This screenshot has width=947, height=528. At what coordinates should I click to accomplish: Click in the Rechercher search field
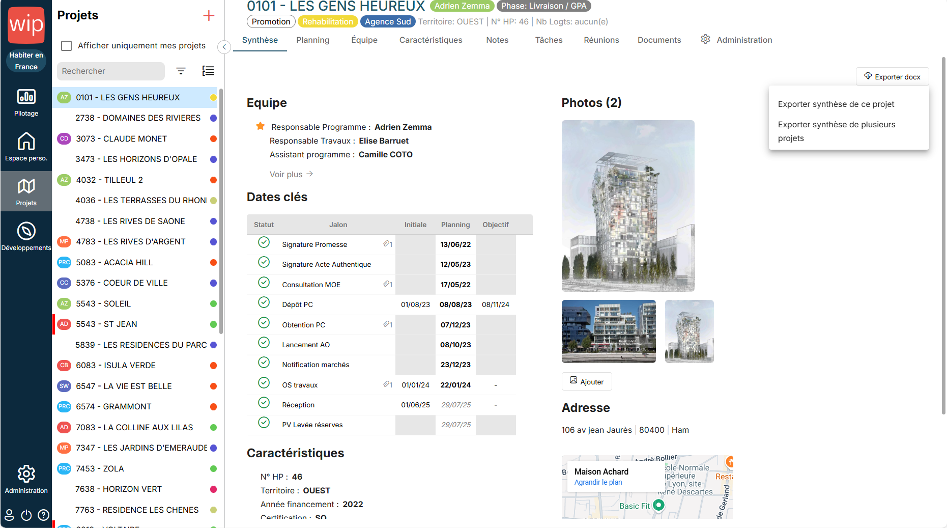[111, 71]
